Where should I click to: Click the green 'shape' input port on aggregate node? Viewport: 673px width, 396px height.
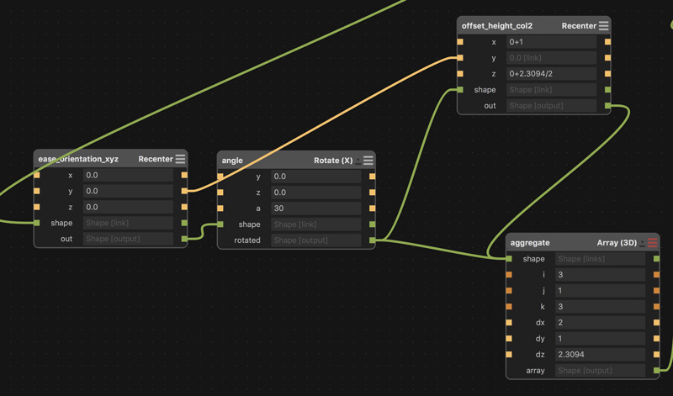tap(509, 259)
